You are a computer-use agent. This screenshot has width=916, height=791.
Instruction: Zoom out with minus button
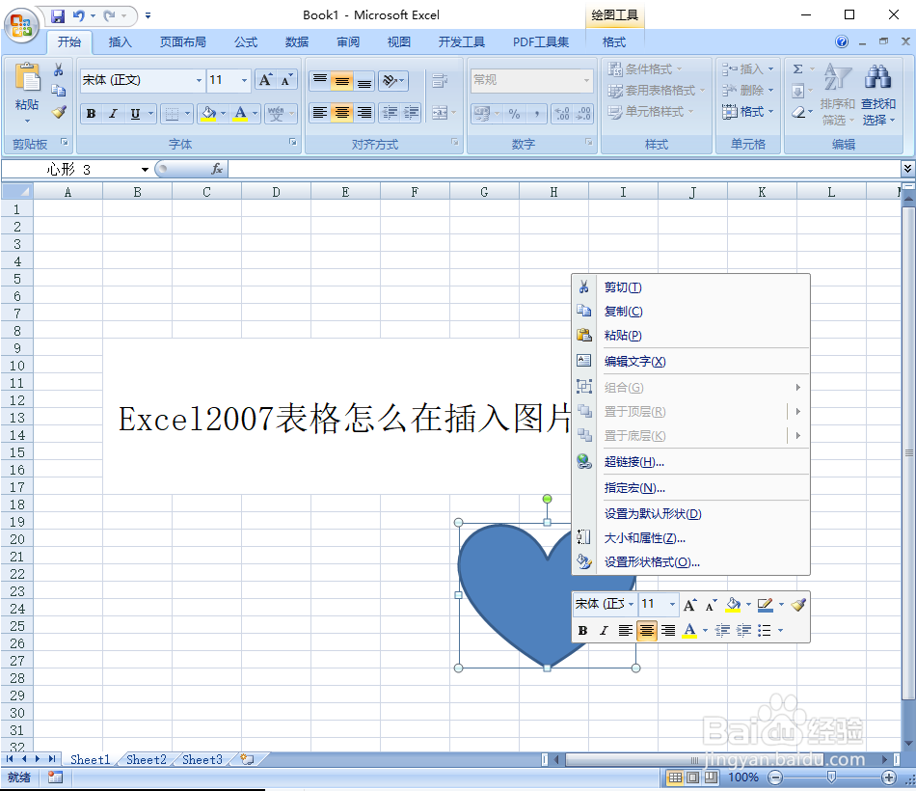click(x=775, y=777)
